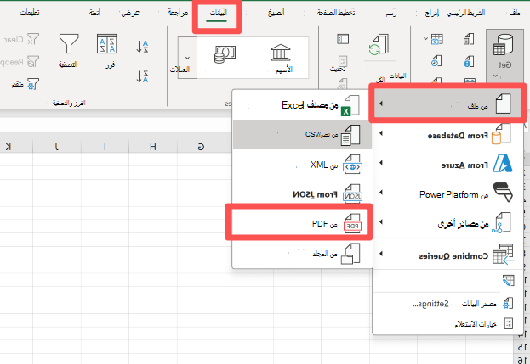The height and width of the screenshot is (364, 530).
Task: Select row 15 header
Action: tap(522, 347)
